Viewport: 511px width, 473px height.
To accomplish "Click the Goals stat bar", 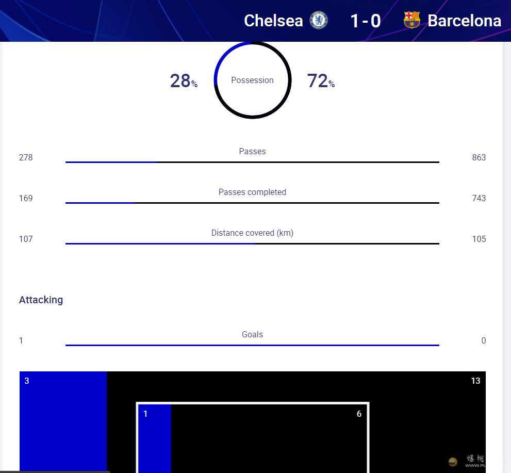I will click(252, 345).
